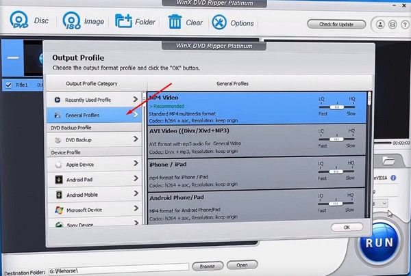Toggle the Title1 checkbox
The height and width of the screenshot is (276, 411).
[9, 85]
